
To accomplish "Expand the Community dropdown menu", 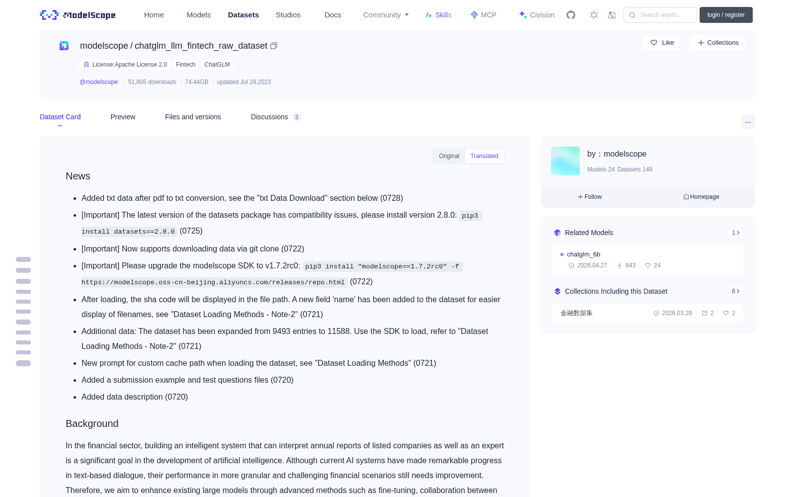I will (386, 15).
